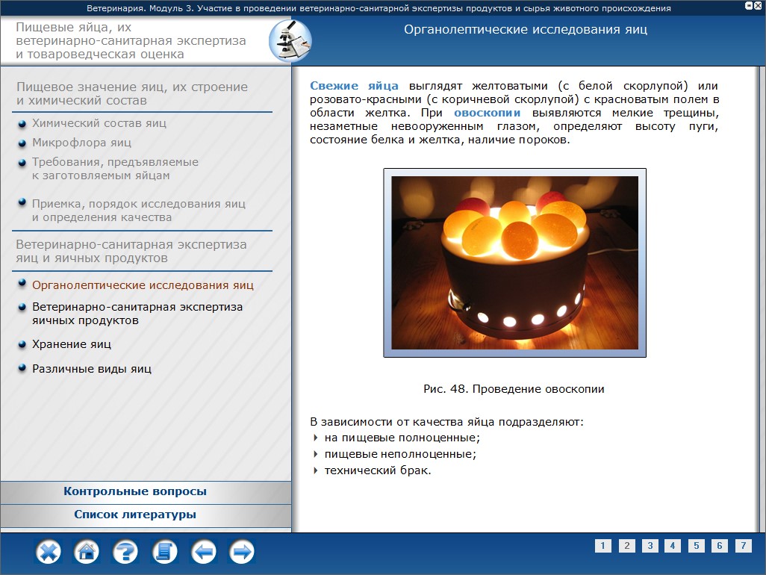Image resolution: width=766 pixels, height=575 pixels.
Task: Open 'Различные виды яиц' topic
Action: click(92, 368)
